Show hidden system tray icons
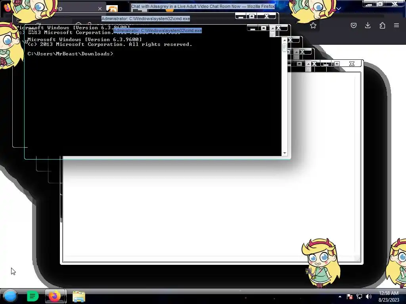The height and width of the screenshot is (304, 406). (340, 296)
